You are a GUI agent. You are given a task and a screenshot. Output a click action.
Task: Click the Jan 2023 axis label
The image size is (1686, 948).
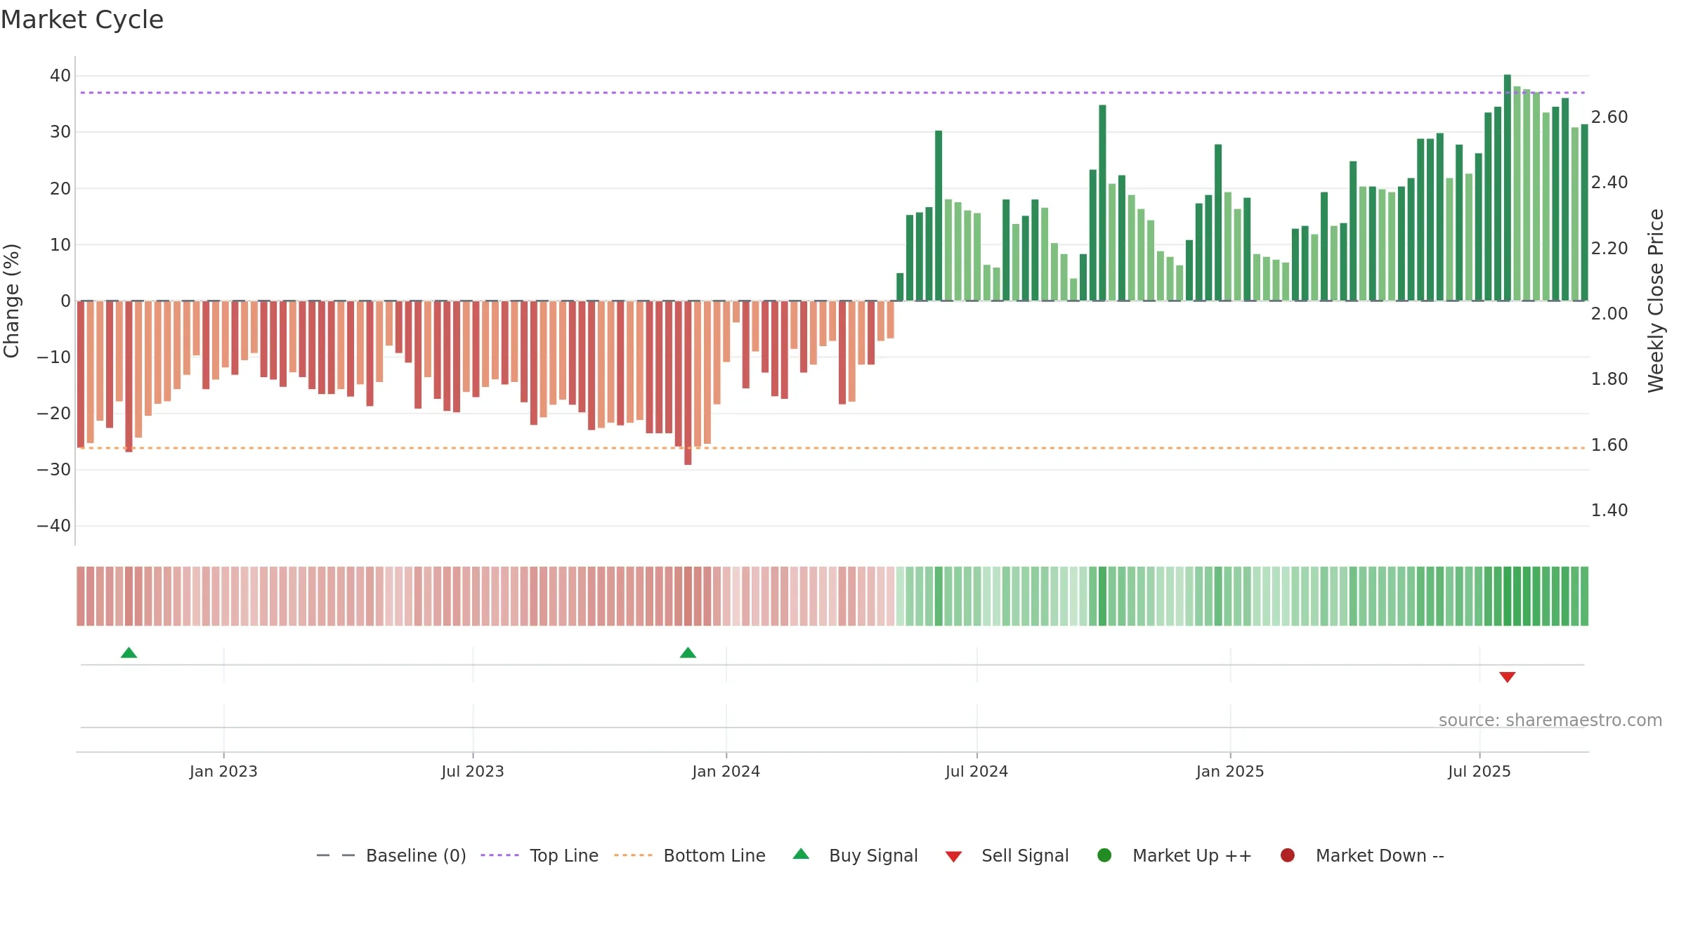tap(223, 771)
